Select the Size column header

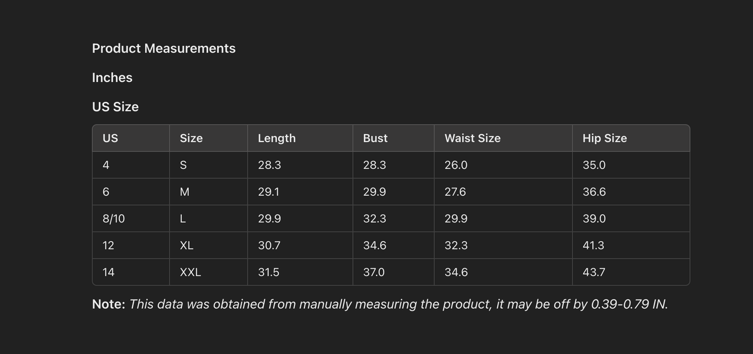(191, 138)
